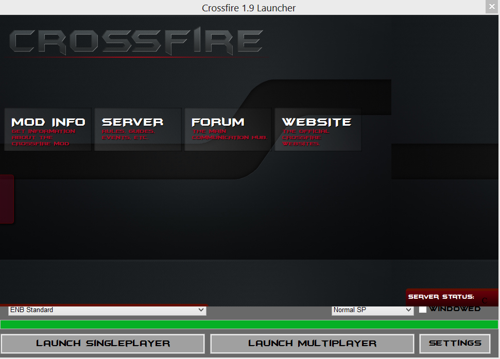Click the red side tab on left edge
Image resolution: width=500 pixels, height=359 pixels.
7,199
